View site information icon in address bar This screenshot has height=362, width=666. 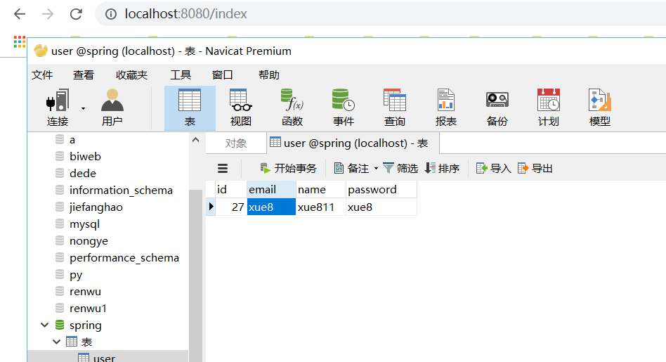[x=111, y=15]
